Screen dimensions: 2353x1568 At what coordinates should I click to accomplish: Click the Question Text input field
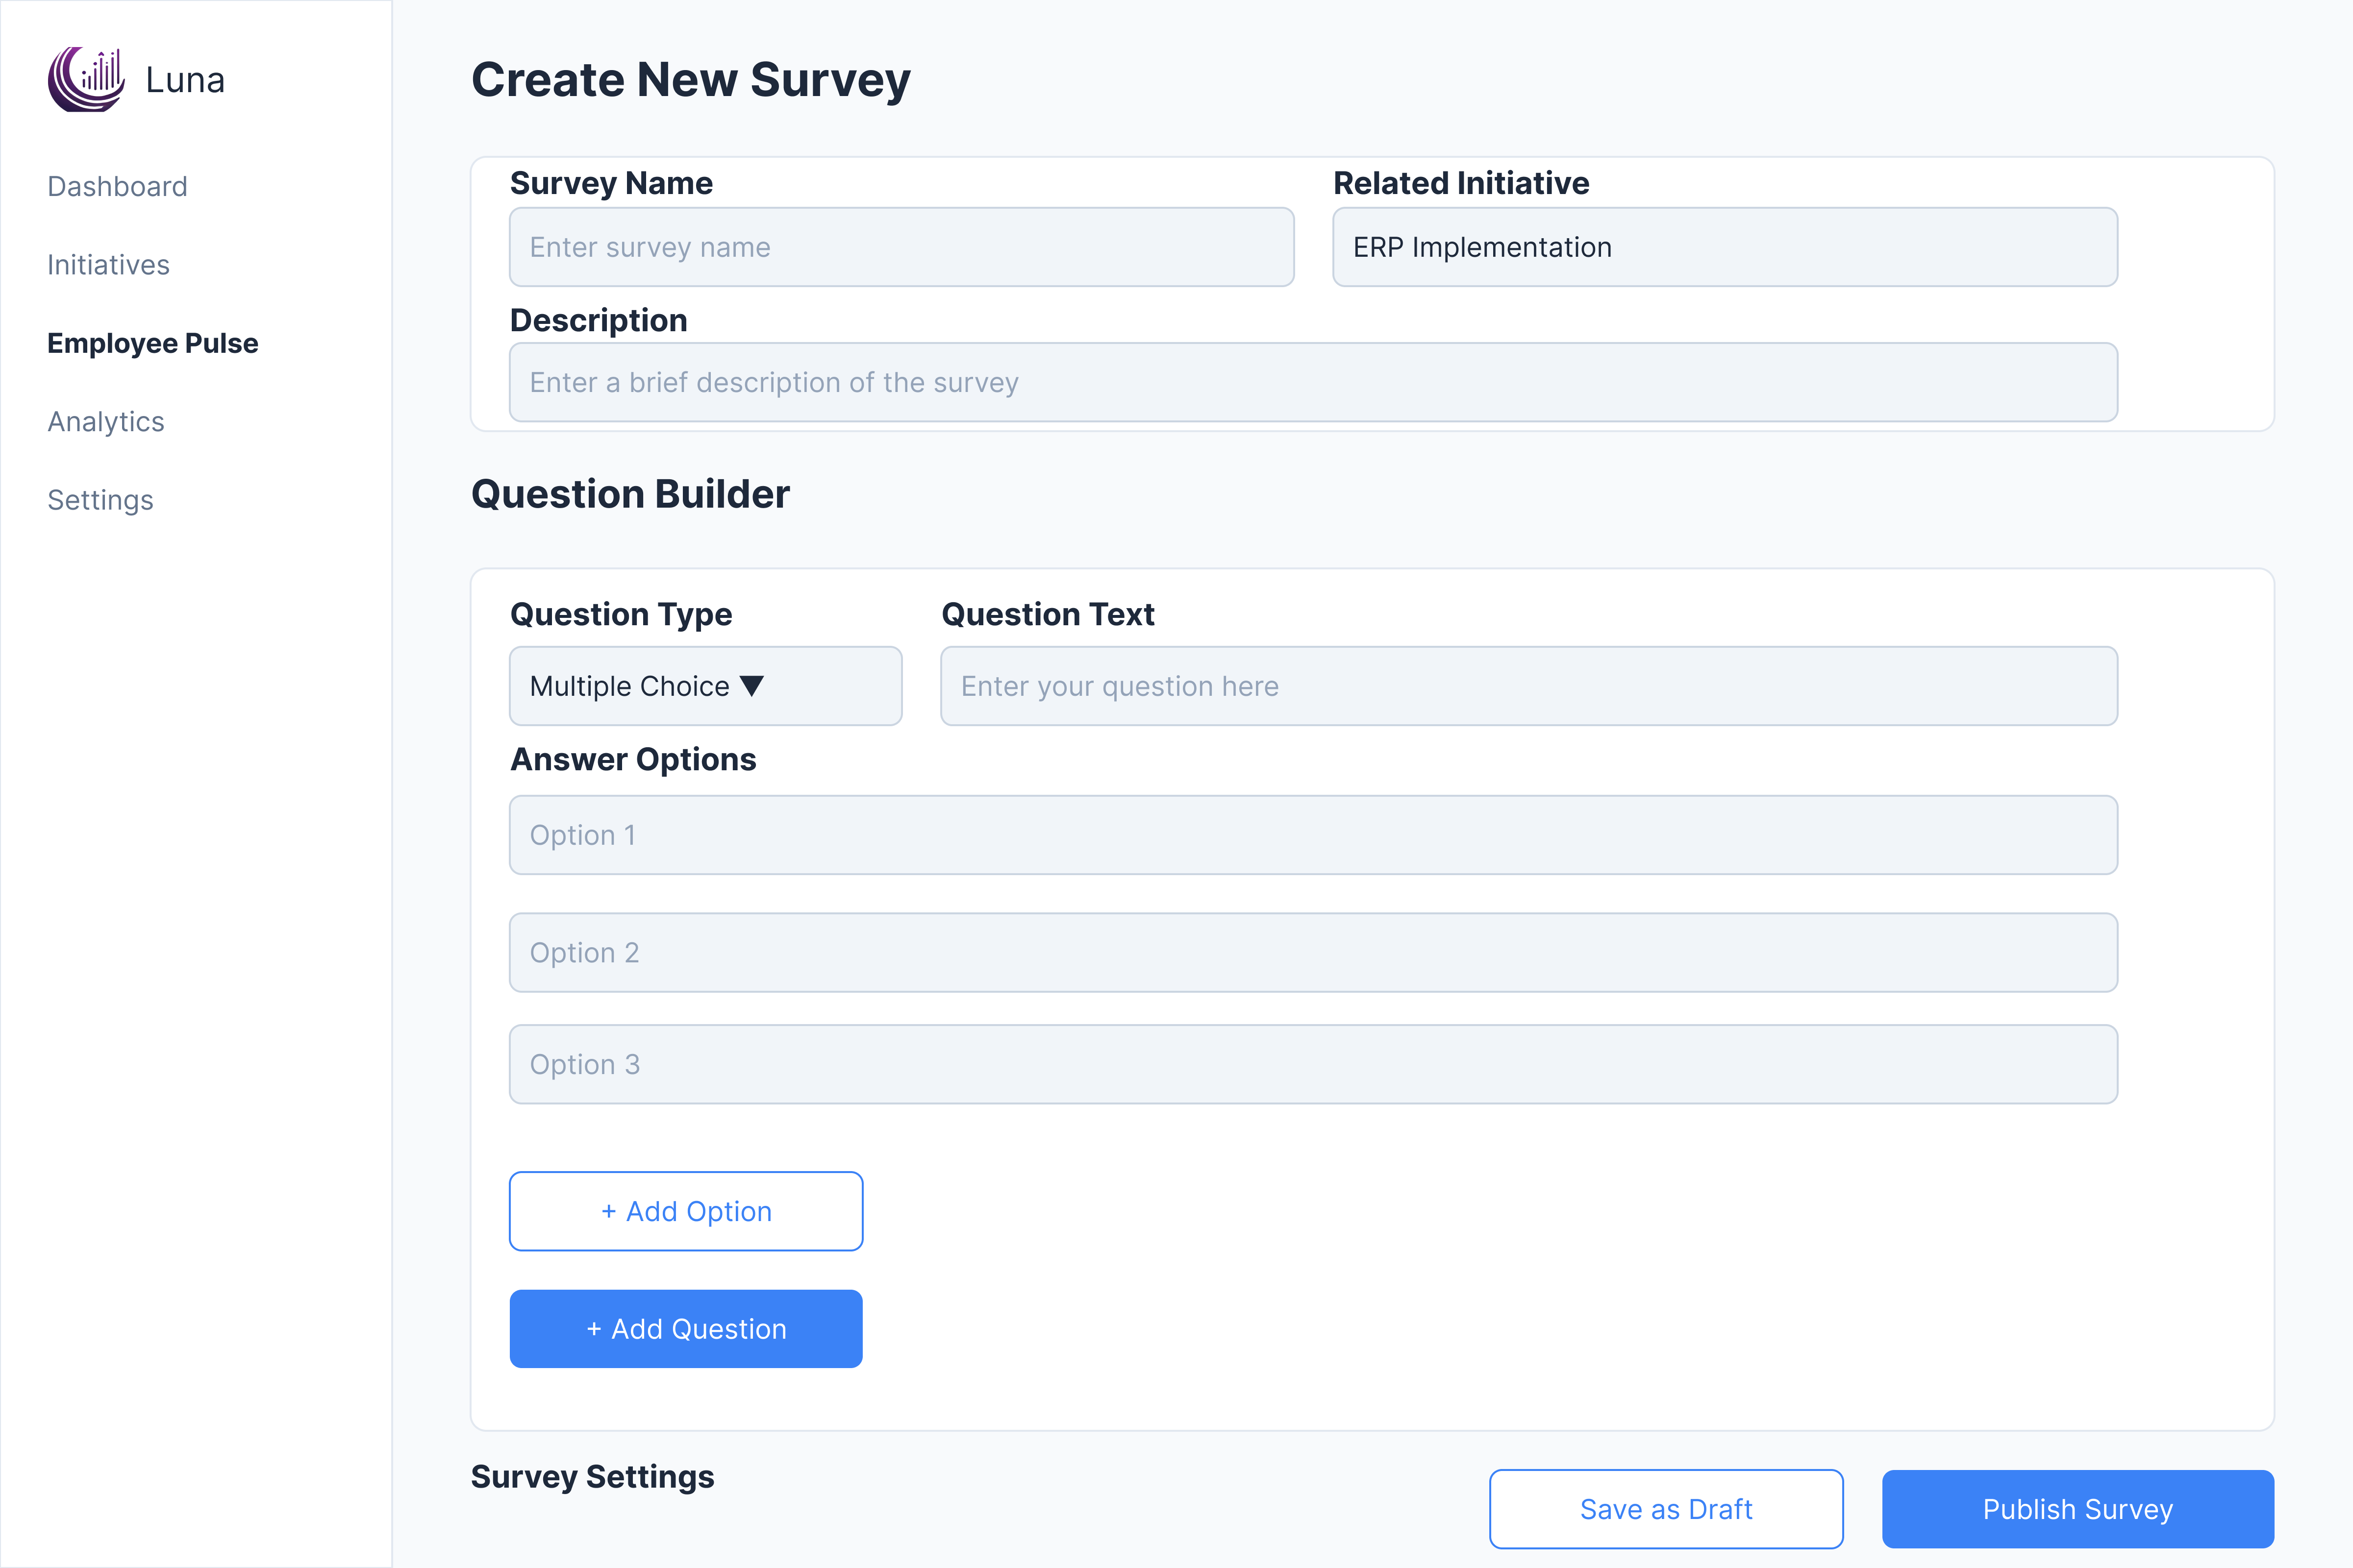1527,686
